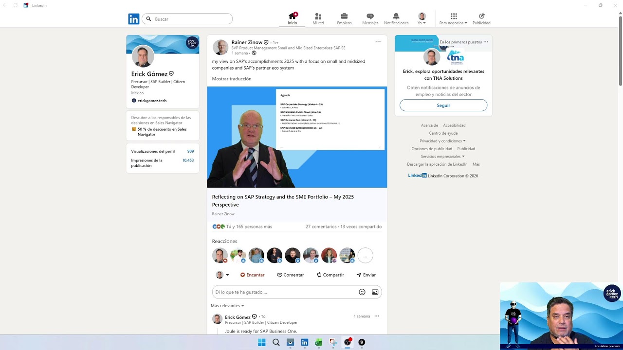Open Windows taskbar search
Viewport: 623px width, 350px height.
[276, 342]
